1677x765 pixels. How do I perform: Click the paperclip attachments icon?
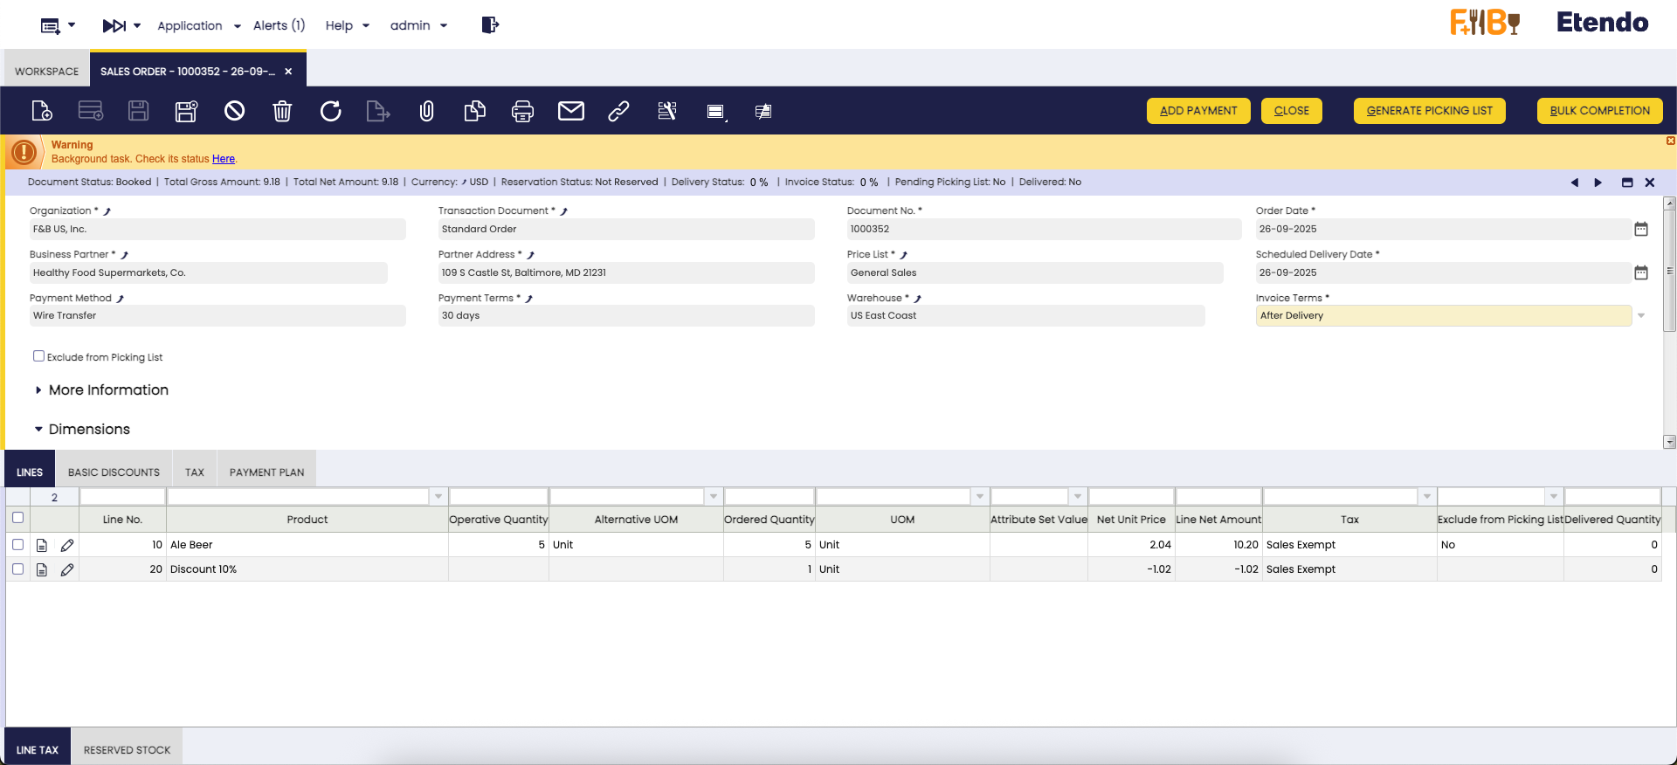point(426,111)
